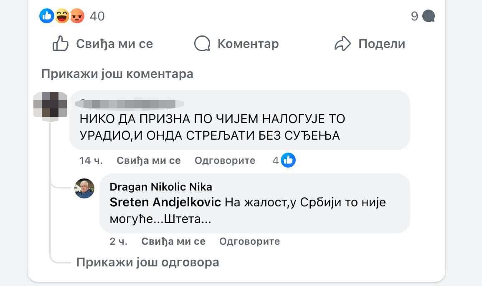Click the blurred avatar of first commenter
This screenshot has width=482, height=286.
[x=50, y=106]
